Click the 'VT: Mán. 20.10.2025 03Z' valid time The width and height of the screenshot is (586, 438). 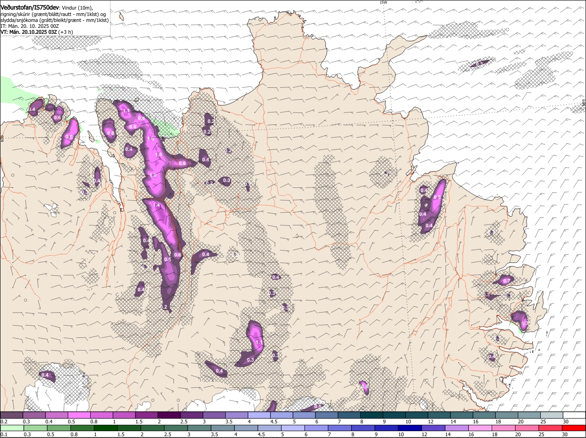(28, 32)
